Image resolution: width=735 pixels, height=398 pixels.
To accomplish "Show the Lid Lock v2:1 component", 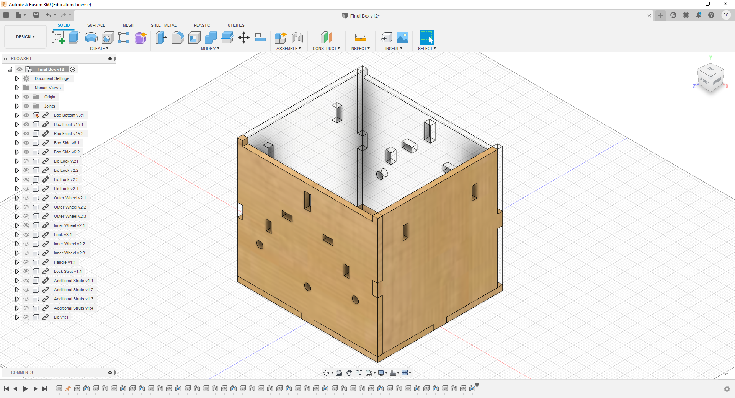I will coord(26,161).
